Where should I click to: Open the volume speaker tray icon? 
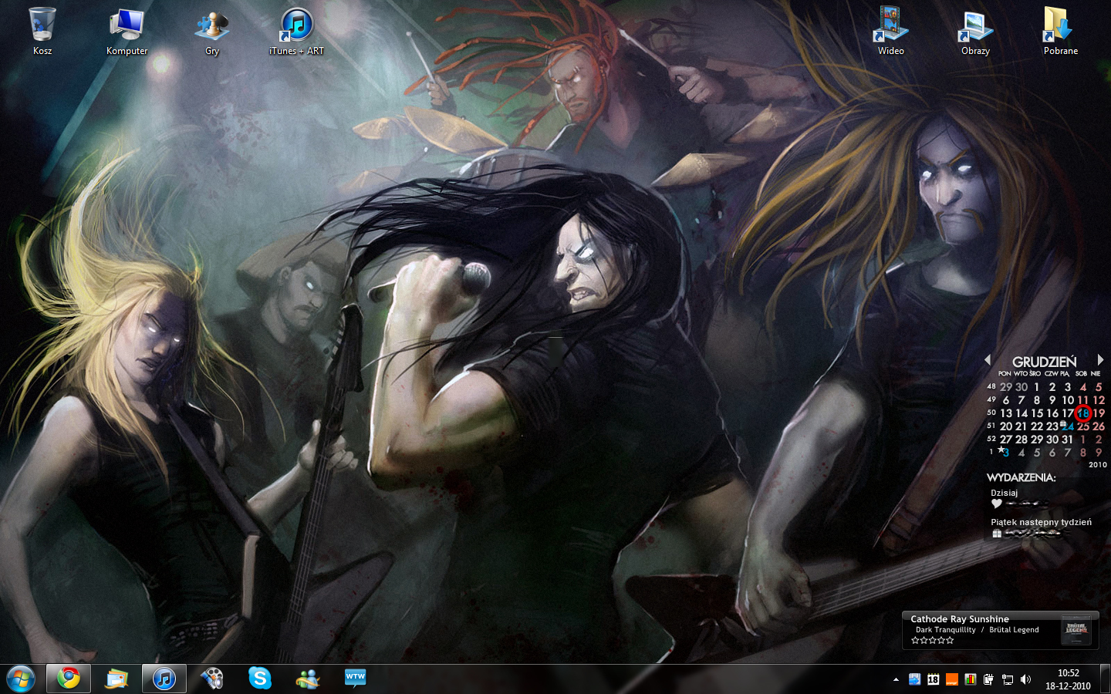[1025, 679]
